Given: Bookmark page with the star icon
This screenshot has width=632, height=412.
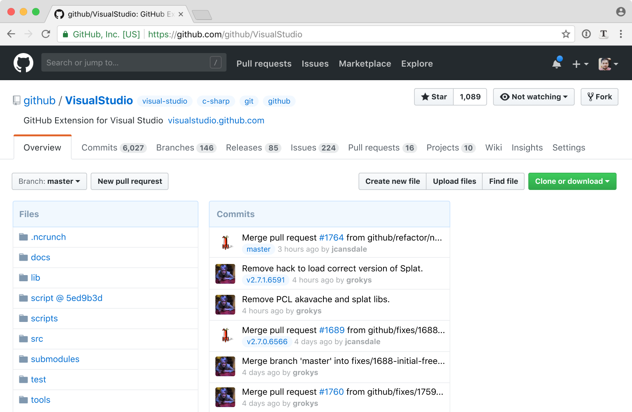Looking at the screenshot, I should click(x=566, y=34).
